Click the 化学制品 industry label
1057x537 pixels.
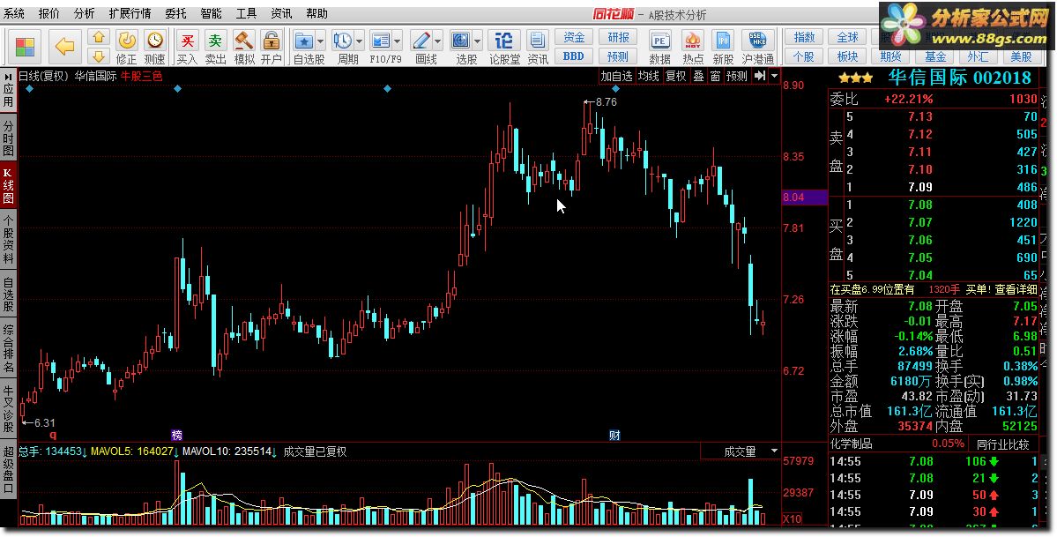(852, 444)
